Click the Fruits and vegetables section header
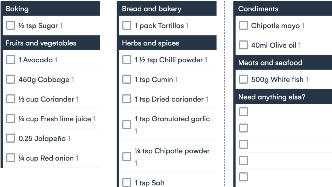The width and height of the screenshot is (332, 187). pos(41,43)
